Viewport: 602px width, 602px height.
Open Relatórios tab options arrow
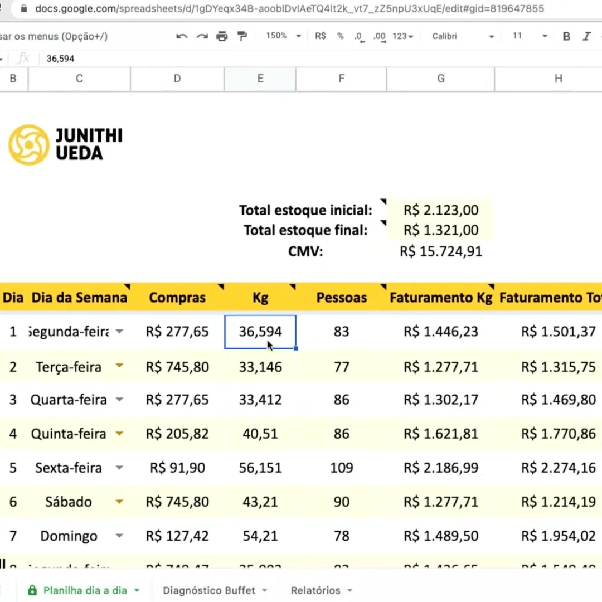coord(349,590)
